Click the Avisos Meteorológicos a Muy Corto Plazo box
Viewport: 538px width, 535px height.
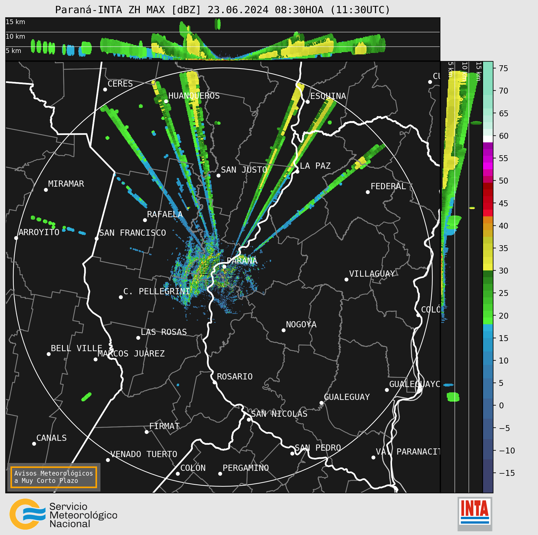54,477
